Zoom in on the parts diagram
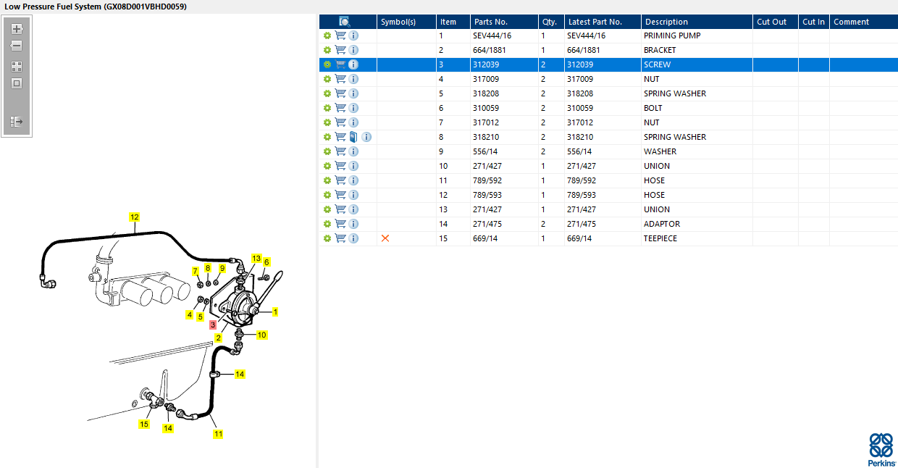Screen dimensions: 898x468 coord(17,30)
